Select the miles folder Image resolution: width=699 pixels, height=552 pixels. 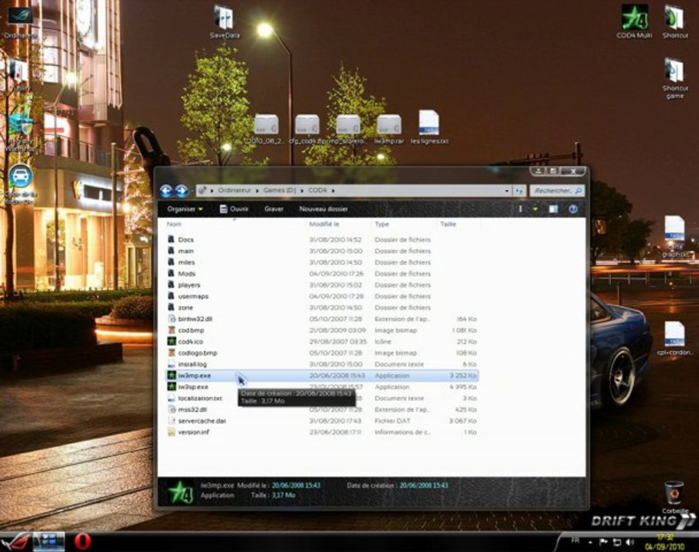(x=186, y=263)
